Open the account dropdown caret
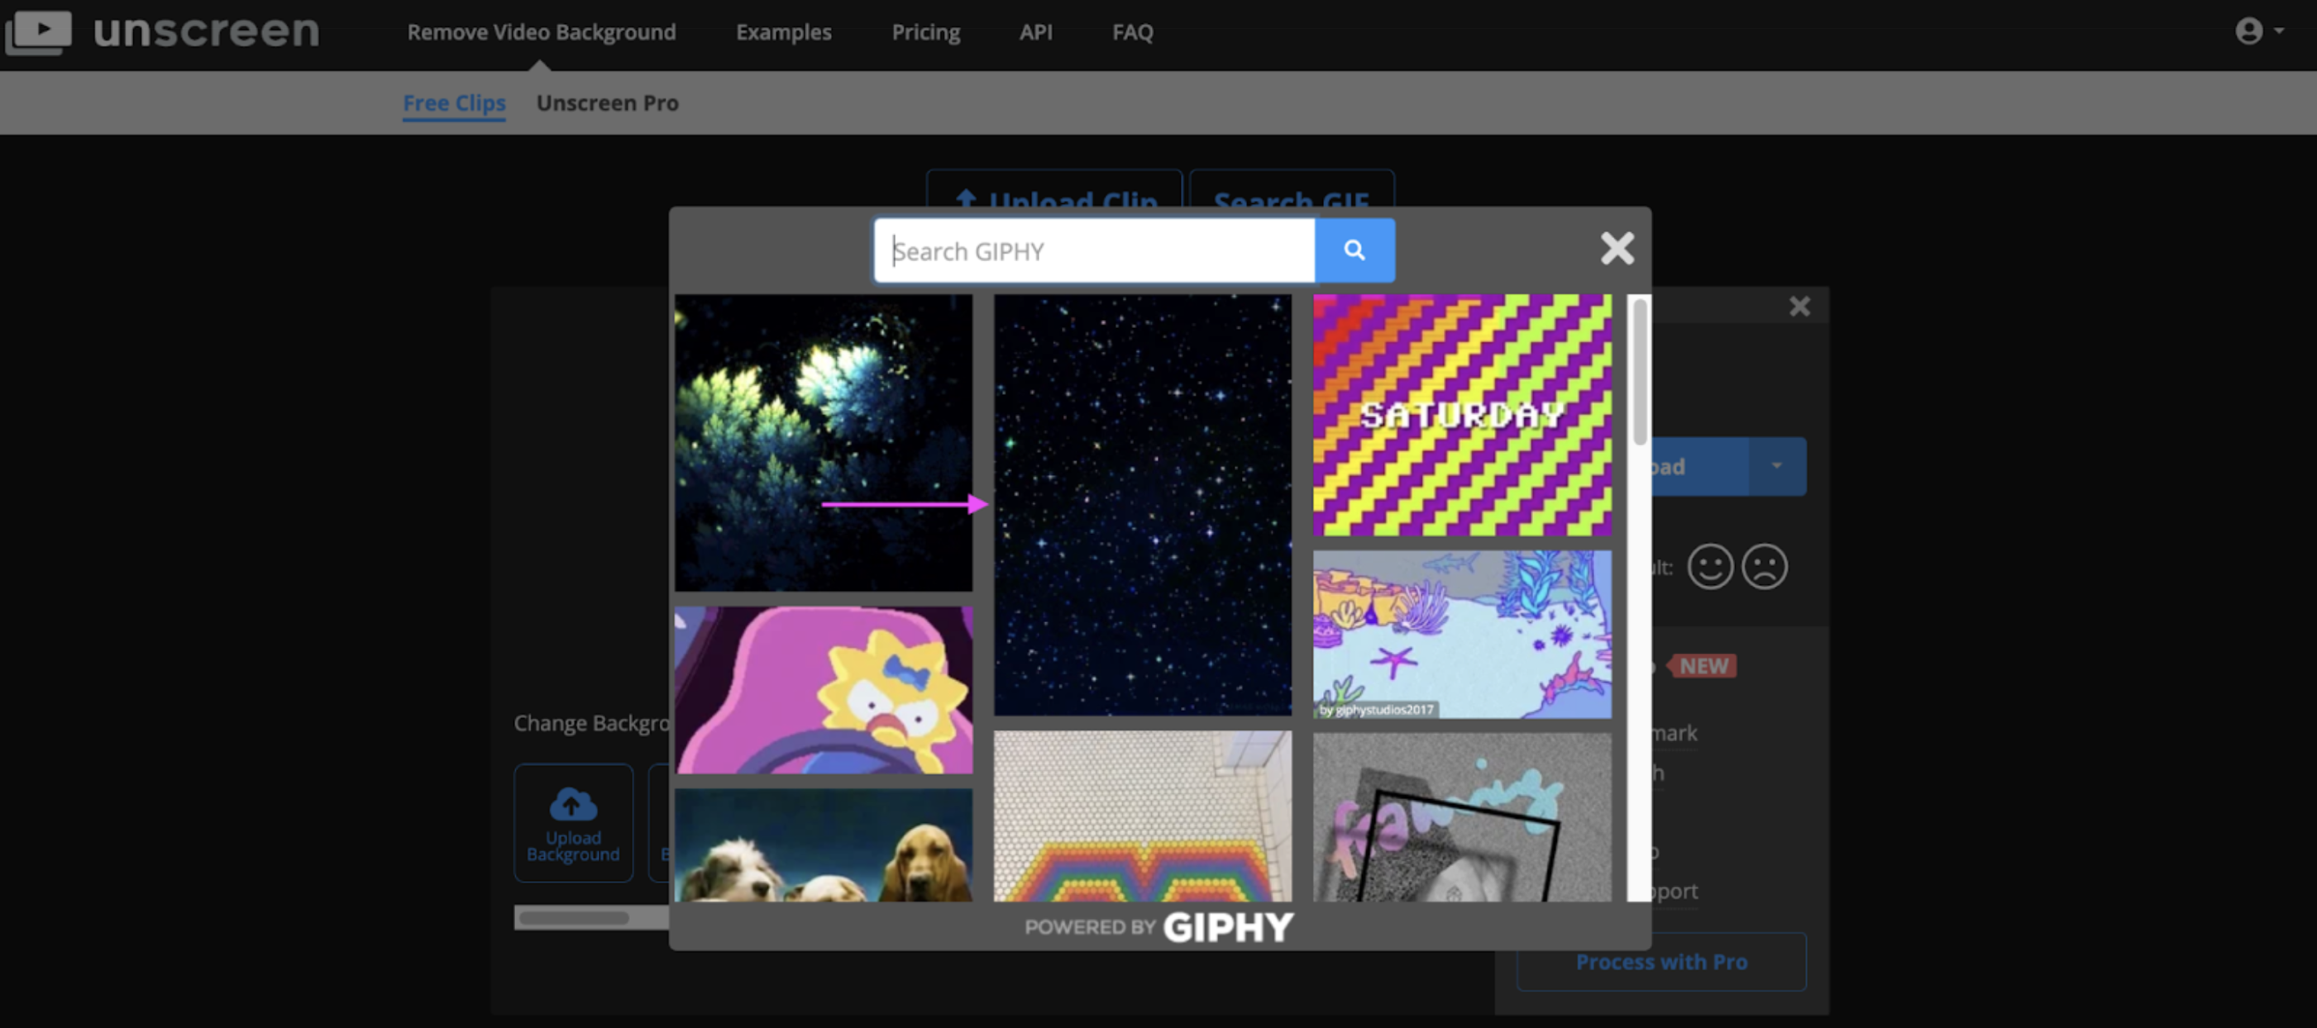Image resolution: width=2317 pixels, height=1028 pixels. point(2278,31)
